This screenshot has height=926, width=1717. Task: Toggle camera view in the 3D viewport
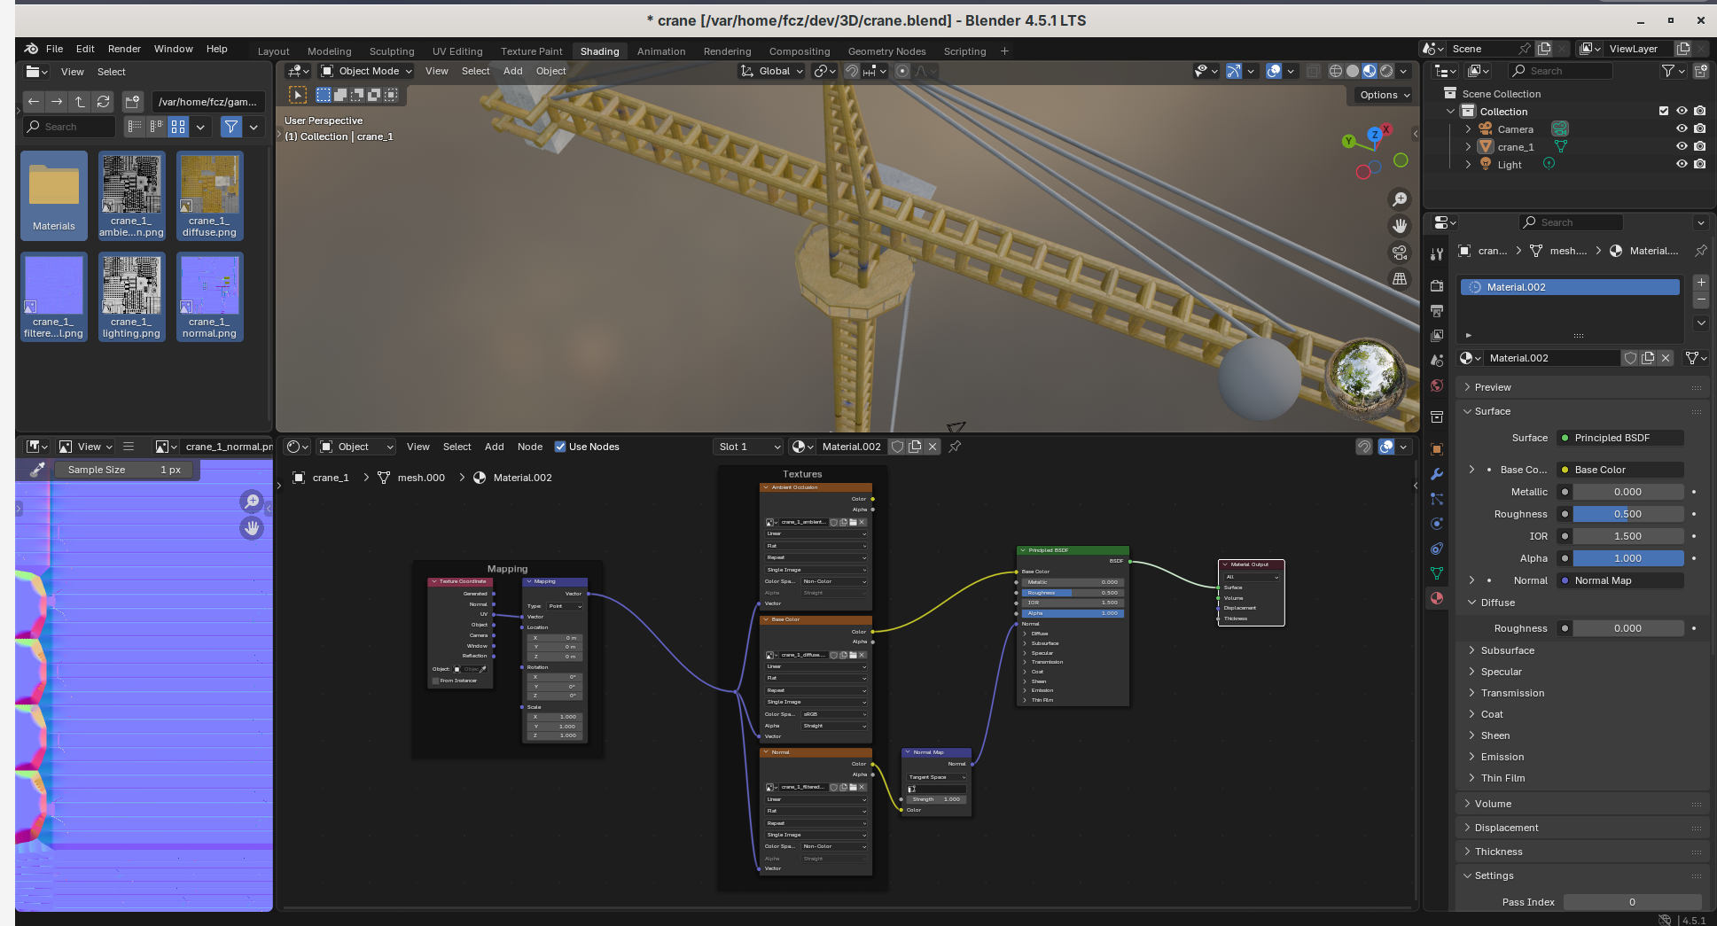(x=1400, y=253)
